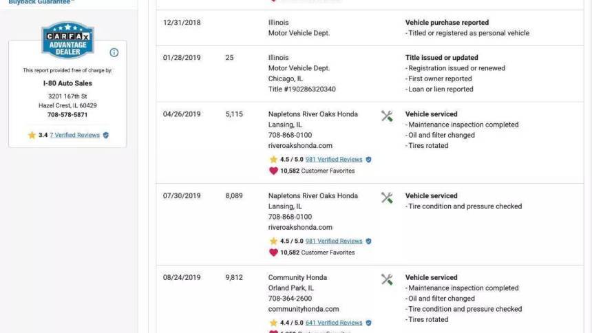Click the heart icon in the 07/30/2019 entry
The width and height of the screenshot is (592, 333).
(273, 253)
